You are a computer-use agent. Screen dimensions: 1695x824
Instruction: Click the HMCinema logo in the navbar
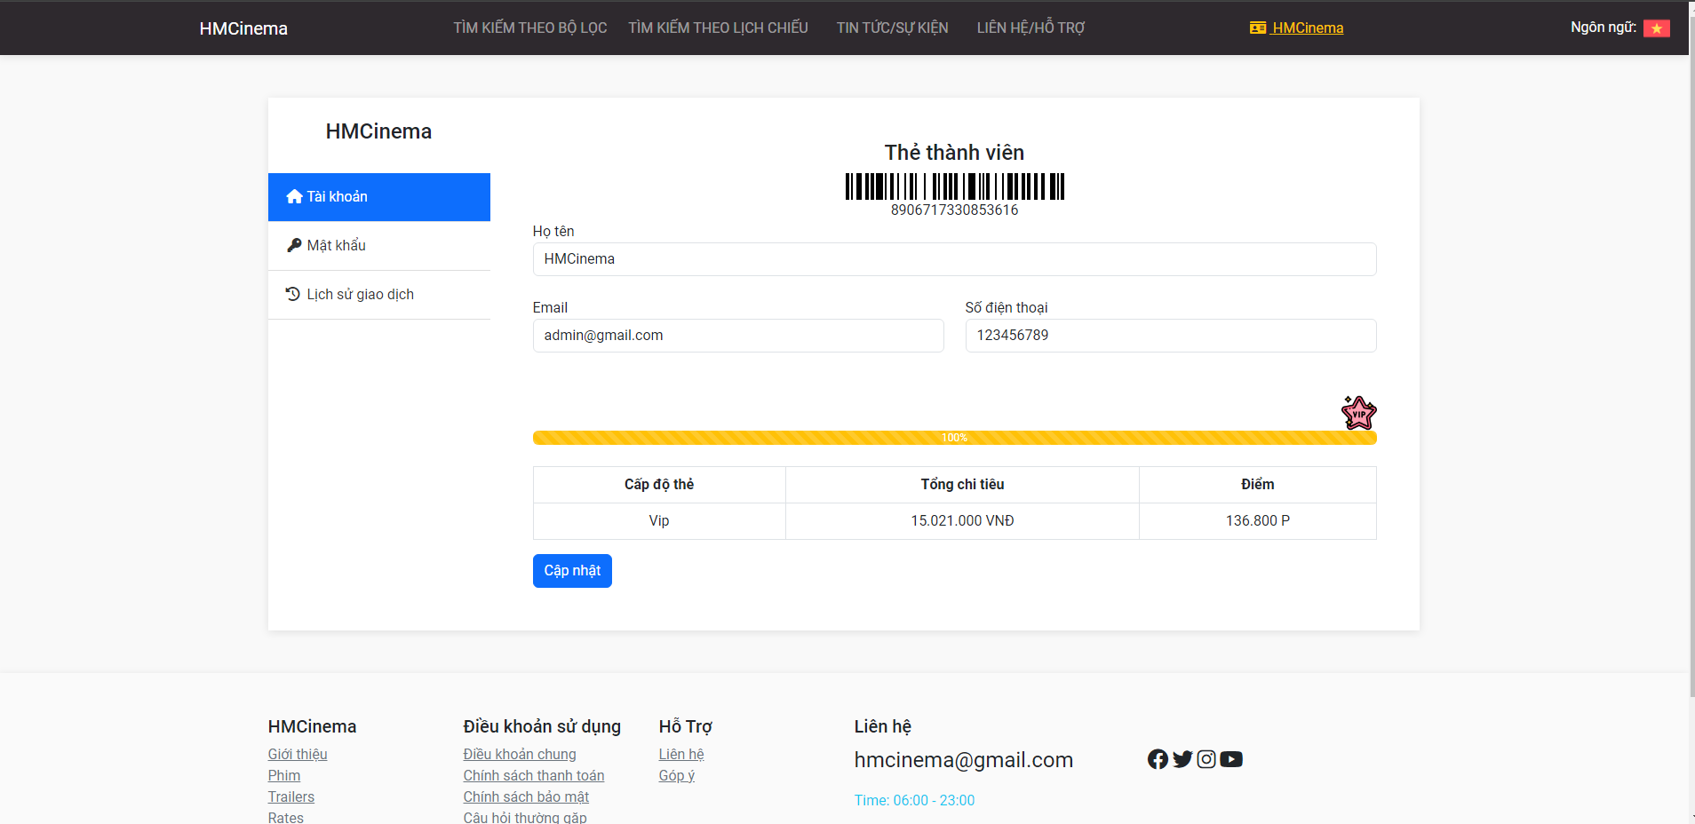click(243, 28)
